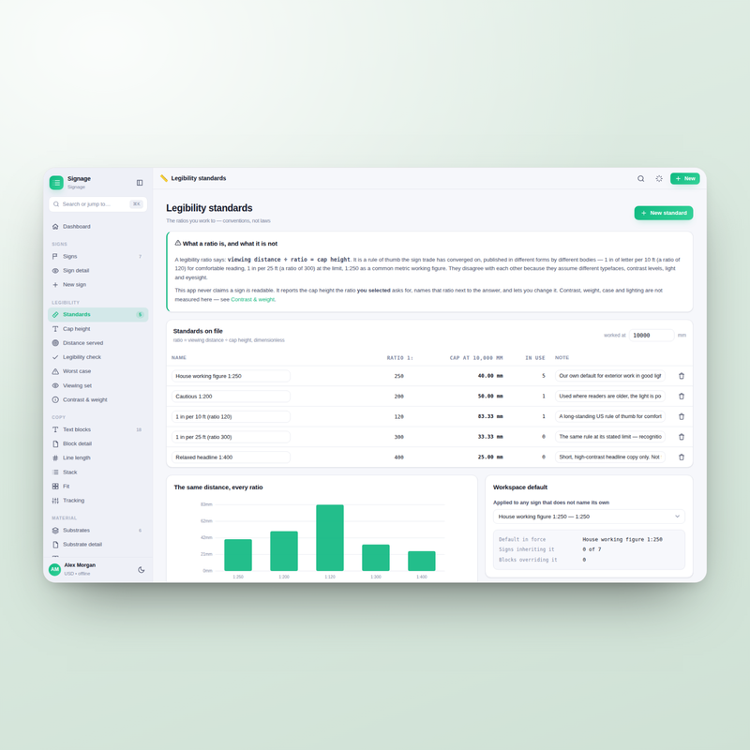Open Worst case page

coord(98,371)
